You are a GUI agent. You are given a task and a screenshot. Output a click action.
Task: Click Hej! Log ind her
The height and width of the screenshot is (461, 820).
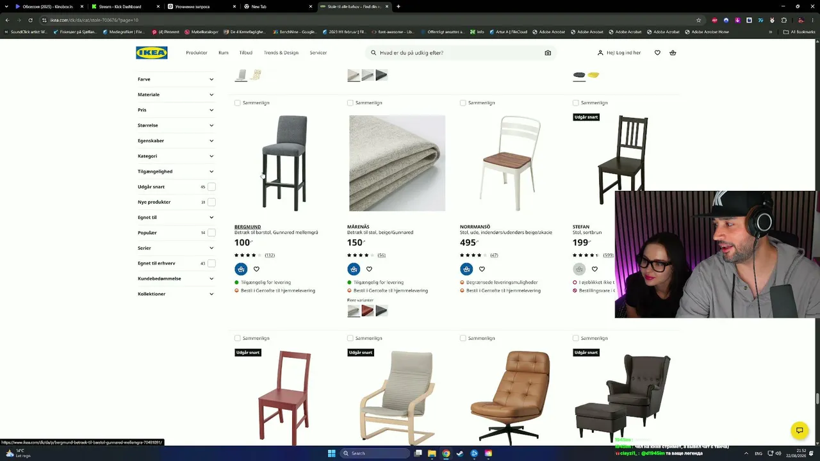619,53
